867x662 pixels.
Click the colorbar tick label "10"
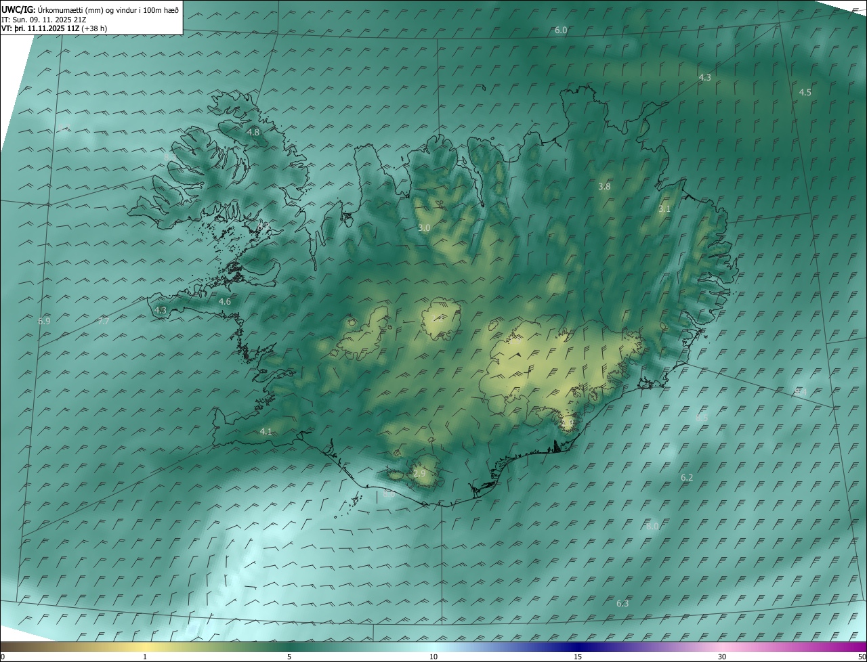click(x=433, y=657)
